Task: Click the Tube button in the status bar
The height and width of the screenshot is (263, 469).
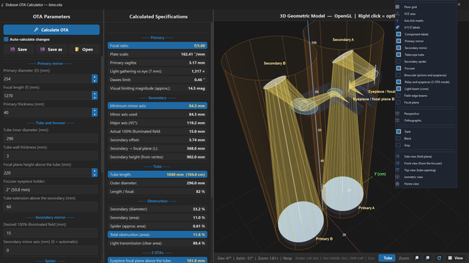Action: click(388, 258)
